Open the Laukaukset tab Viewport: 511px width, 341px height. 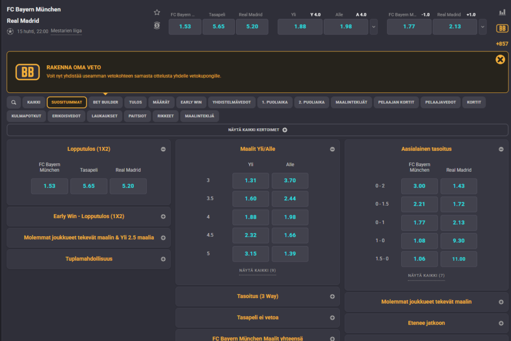pyautogui.click(x=105, y=116)
